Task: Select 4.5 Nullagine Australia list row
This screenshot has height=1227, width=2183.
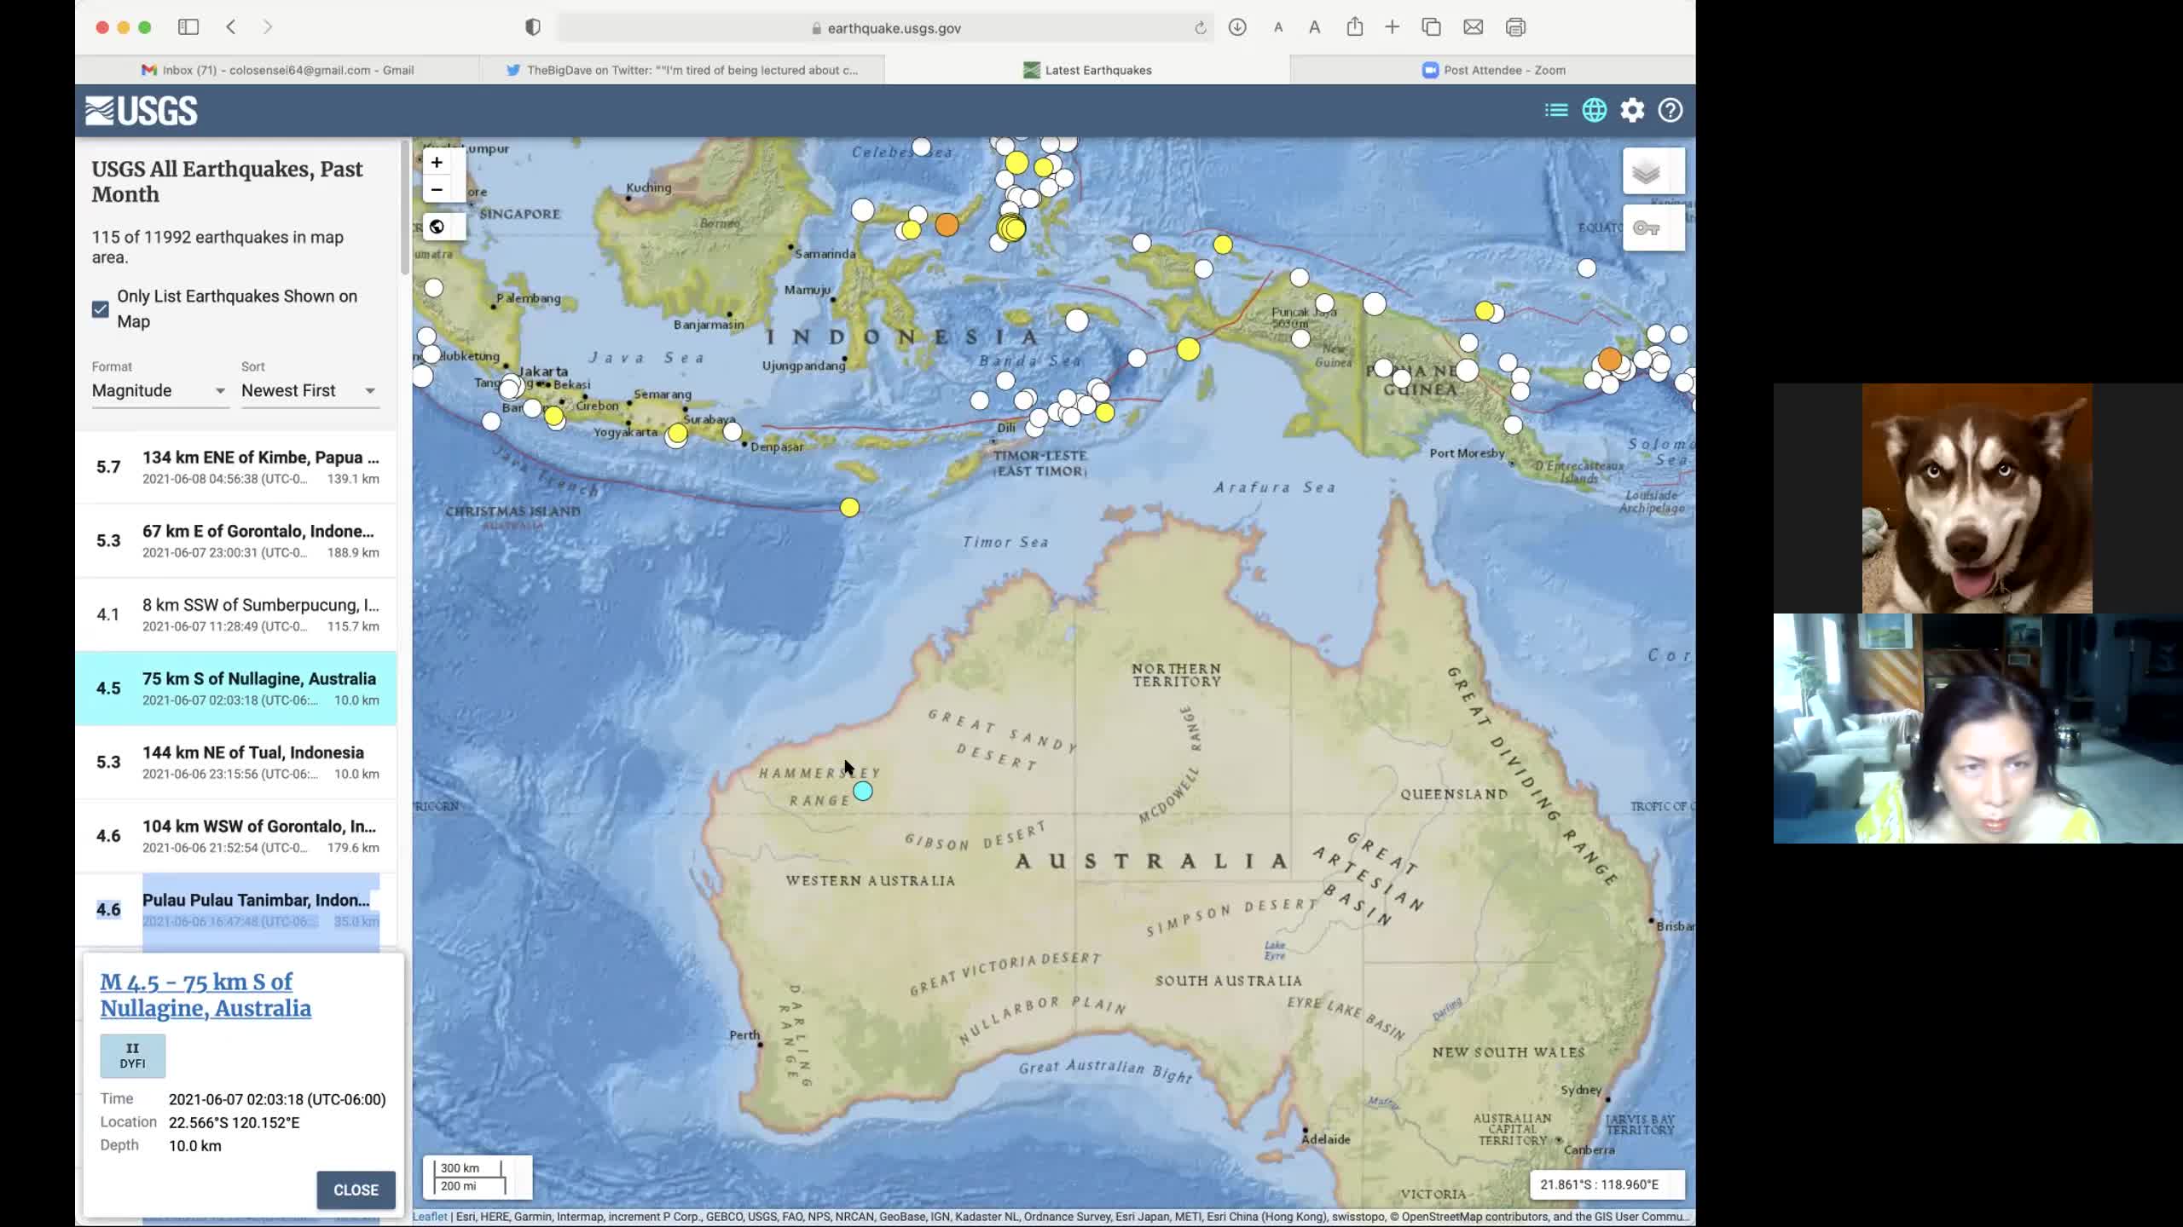Action: click(x=236, y=688)
